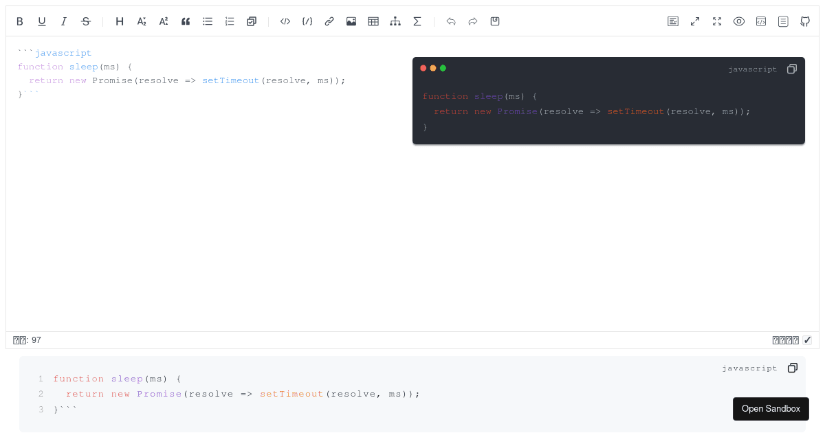Insert a blockquote
This screenshot has width=825, height=433.
[185, 21]
